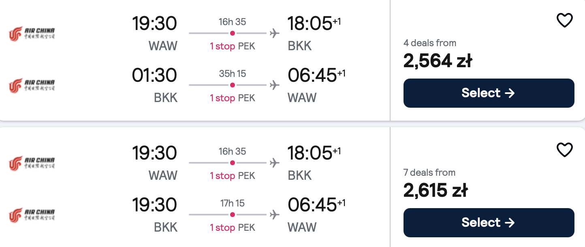Select the 2,615 zł flight deal
The image size is (585, 247).
coord(489,223)
